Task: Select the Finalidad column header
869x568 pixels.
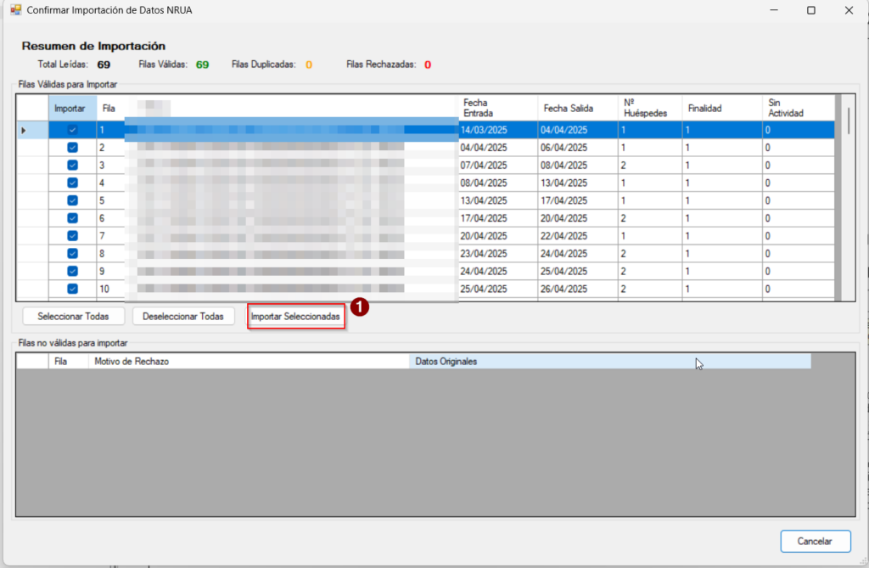Action: pyautogui.click(x=721, y=108)
